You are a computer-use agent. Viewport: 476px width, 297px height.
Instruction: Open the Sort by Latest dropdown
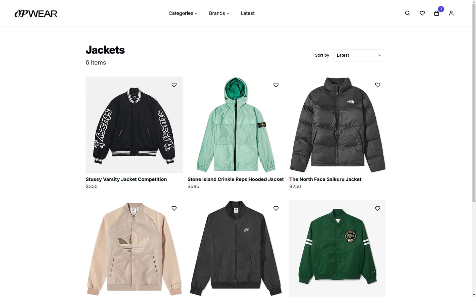359,55
